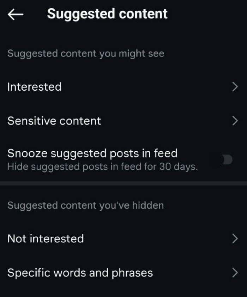247x297 pixels.
Task: Expand the Sensitive content chevron
Action: point(235,121)
